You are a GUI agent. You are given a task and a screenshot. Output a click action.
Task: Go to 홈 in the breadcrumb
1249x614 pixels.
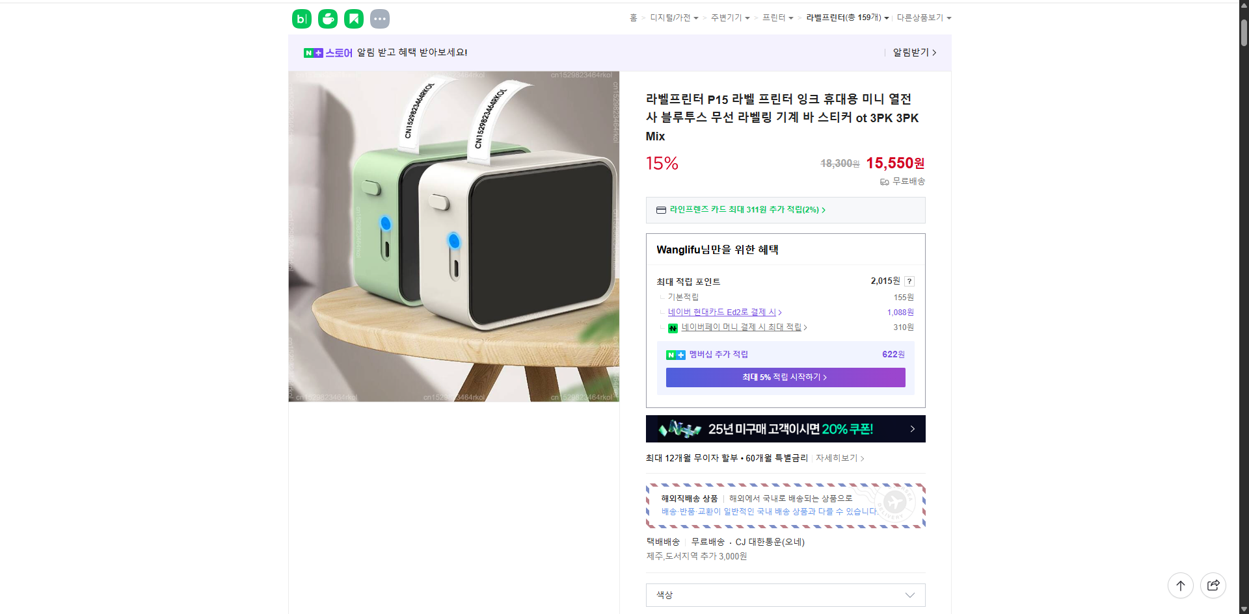pos(633,18)
